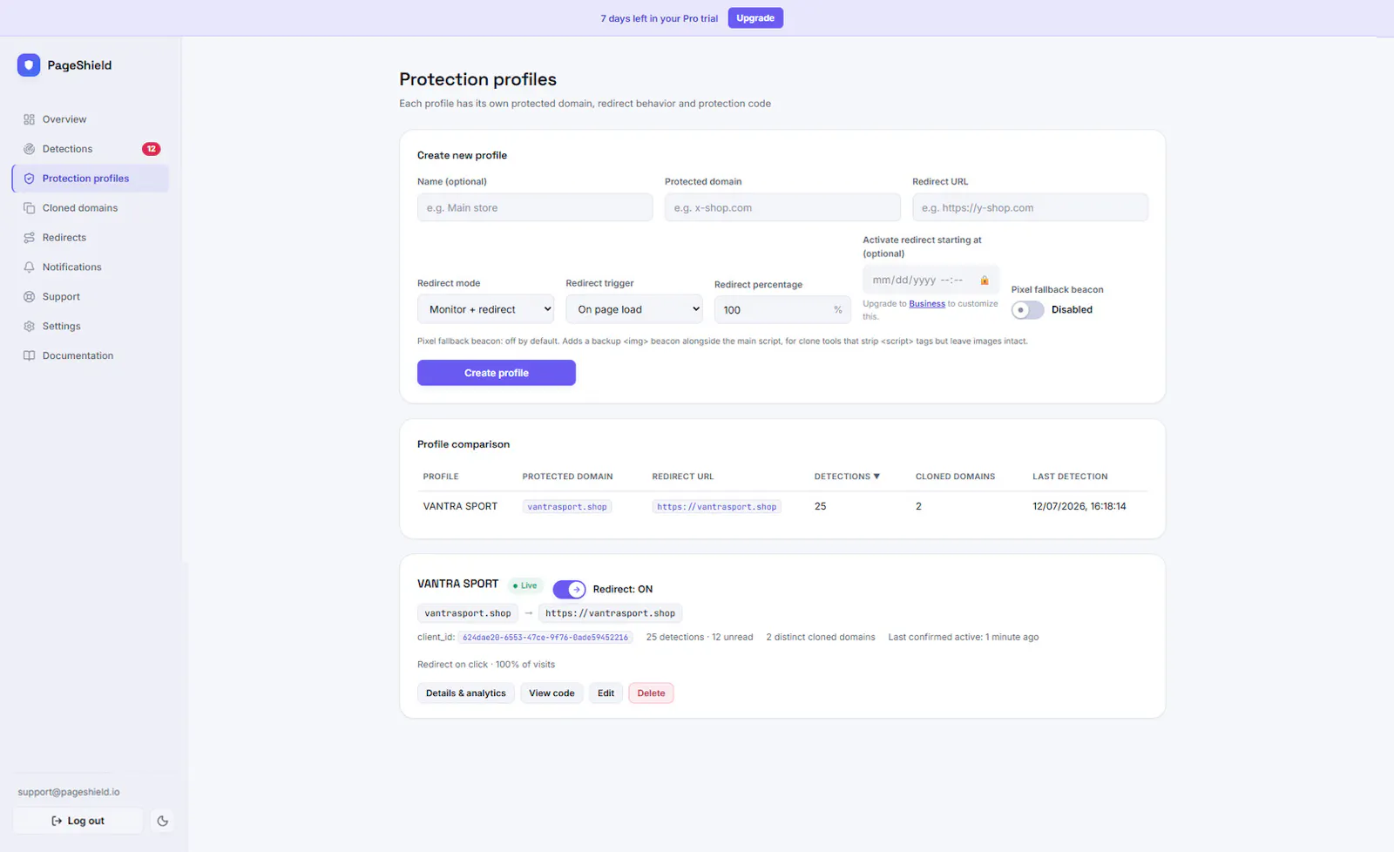Click the Protected Domain column header
The width and height of the screenshot is (1394, 852).
point(568,477)
